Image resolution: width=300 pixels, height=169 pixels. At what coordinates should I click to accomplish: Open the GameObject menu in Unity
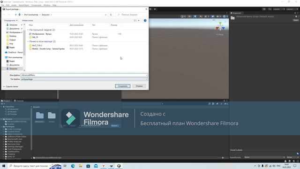click(24, 5)
